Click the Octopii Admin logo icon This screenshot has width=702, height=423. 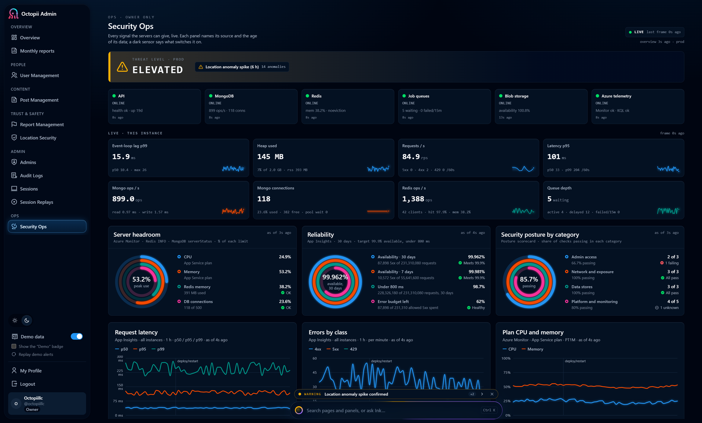[13, 14]
